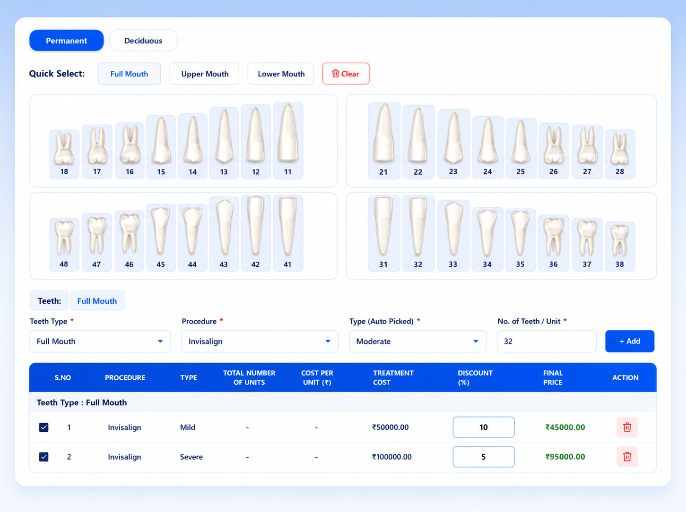
Task: Click the Mild type cell
Action: click(x=187, y=427)
